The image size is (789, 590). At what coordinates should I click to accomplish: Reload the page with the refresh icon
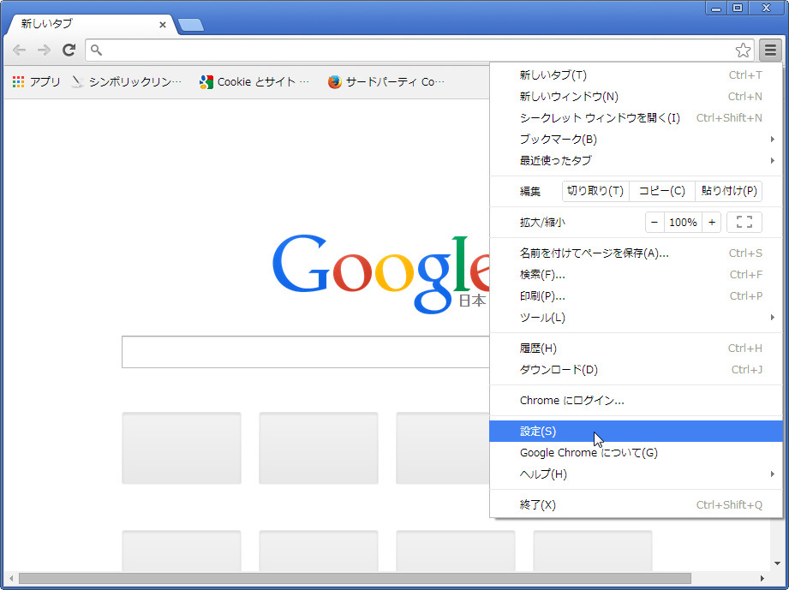(x=69, y=50)
